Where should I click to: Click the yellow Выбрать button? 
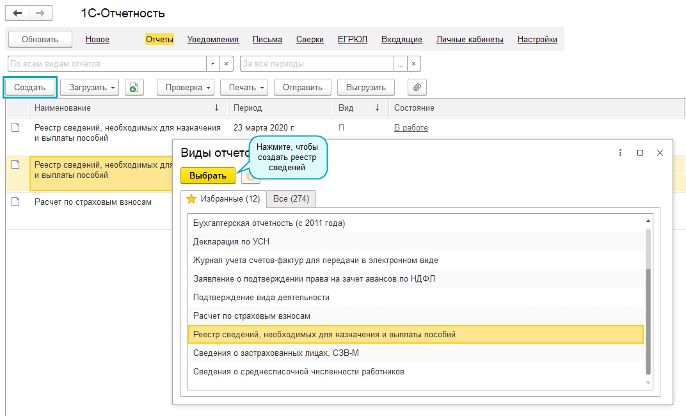click(208, 176)
